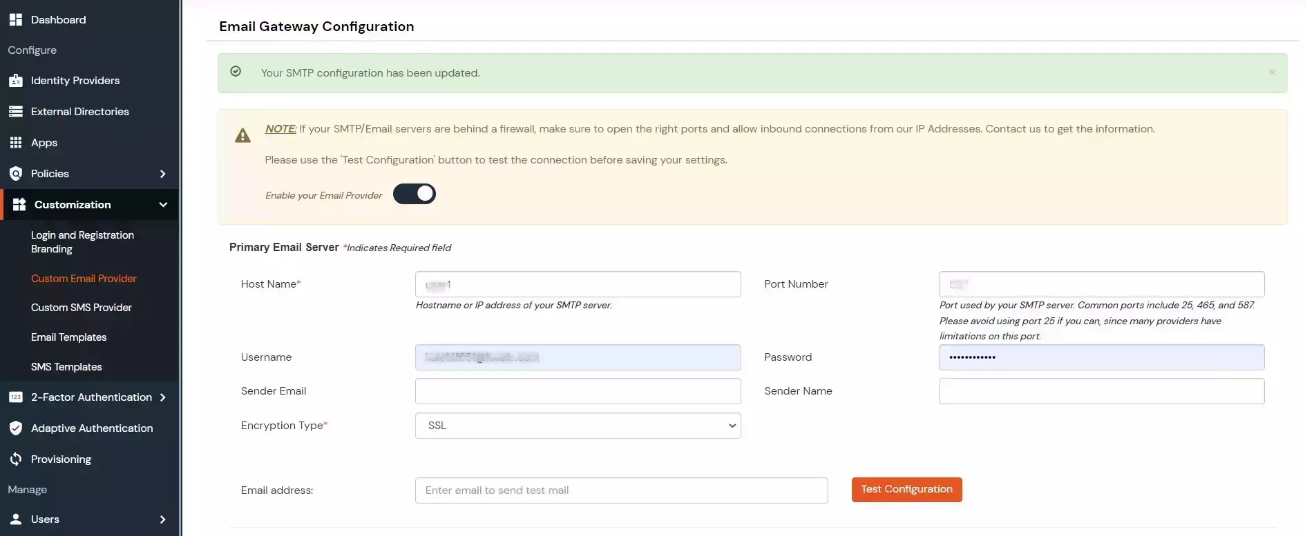
Task: Open the Encryption Type dropdown
Action: pos(578,426)
